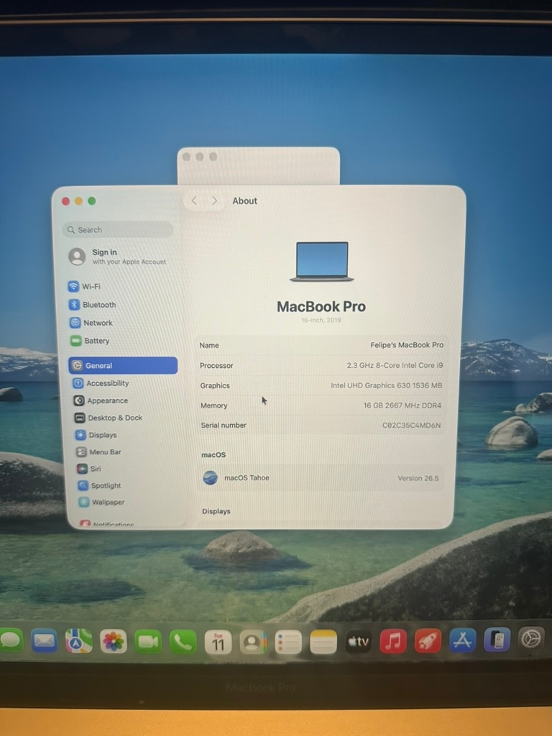Click memory value 16 GB 2667 MHz DDR4

(402, 405)
